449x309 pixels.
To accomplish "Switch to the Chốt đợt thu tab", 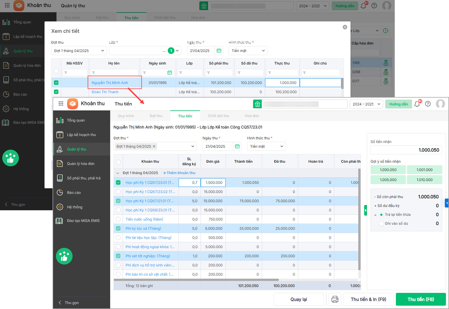I will [x=218, y=116].
